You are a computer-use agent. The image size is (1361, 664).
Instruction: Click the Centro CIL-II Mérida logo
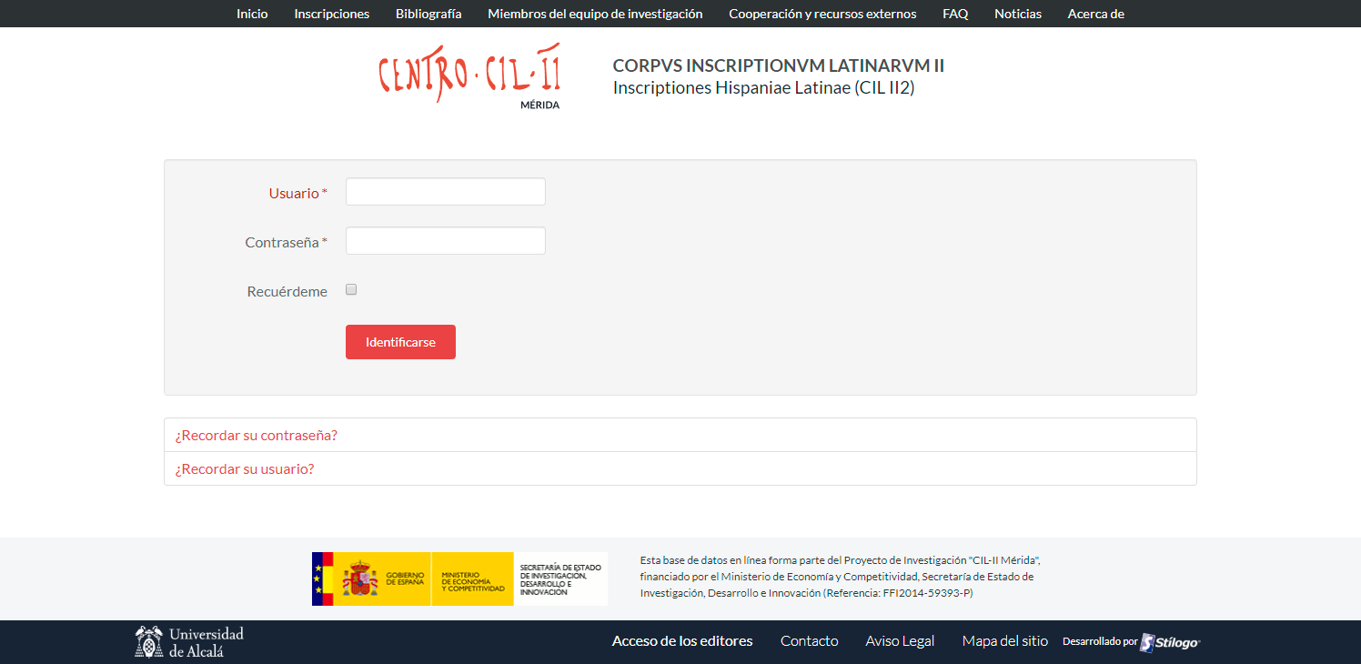pos(469,76)
